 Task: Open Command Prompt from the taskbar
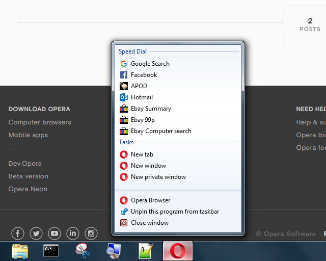(x=51, y=251)
